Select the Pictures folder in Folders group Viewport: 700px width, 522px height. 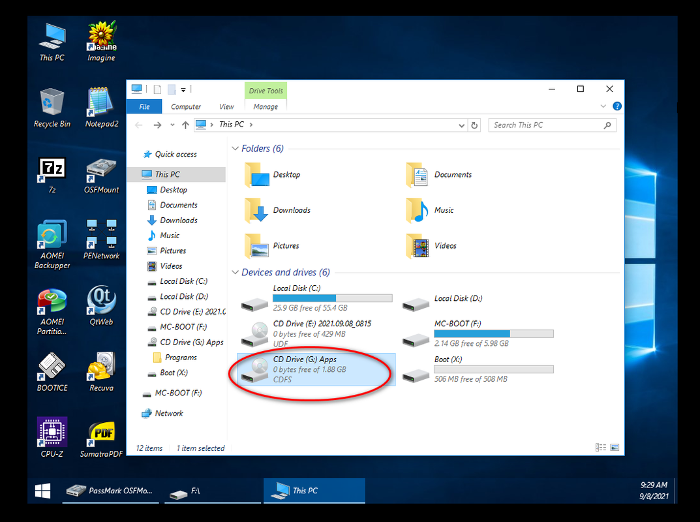click(272, 246)
